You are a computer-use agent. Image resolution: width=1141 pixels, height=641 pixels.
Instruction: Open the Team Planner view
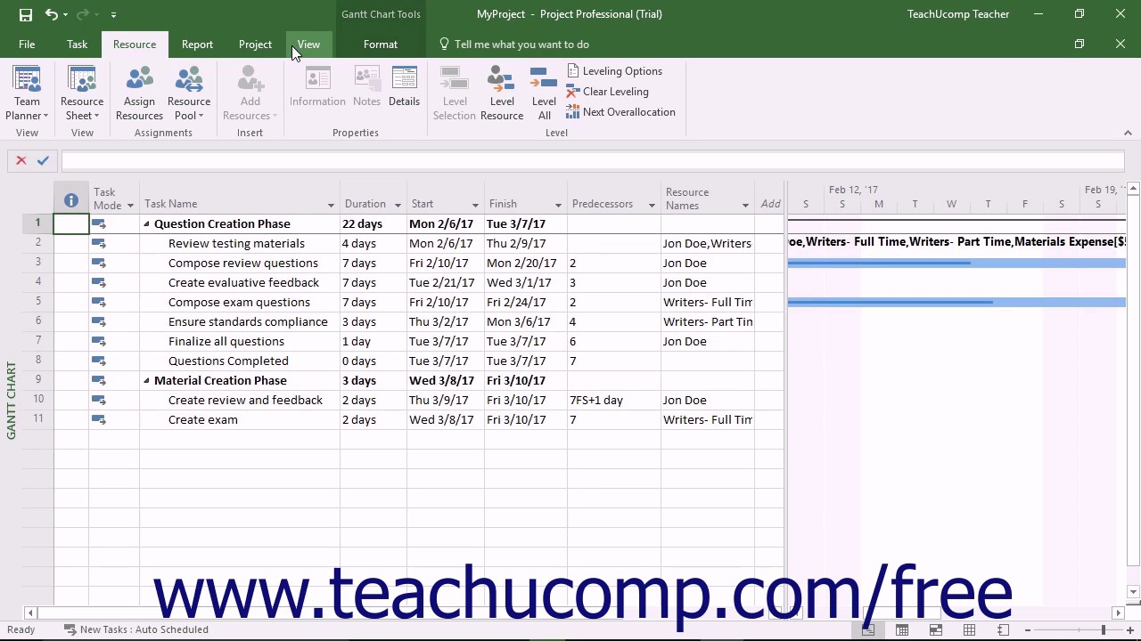click(27, 93)
